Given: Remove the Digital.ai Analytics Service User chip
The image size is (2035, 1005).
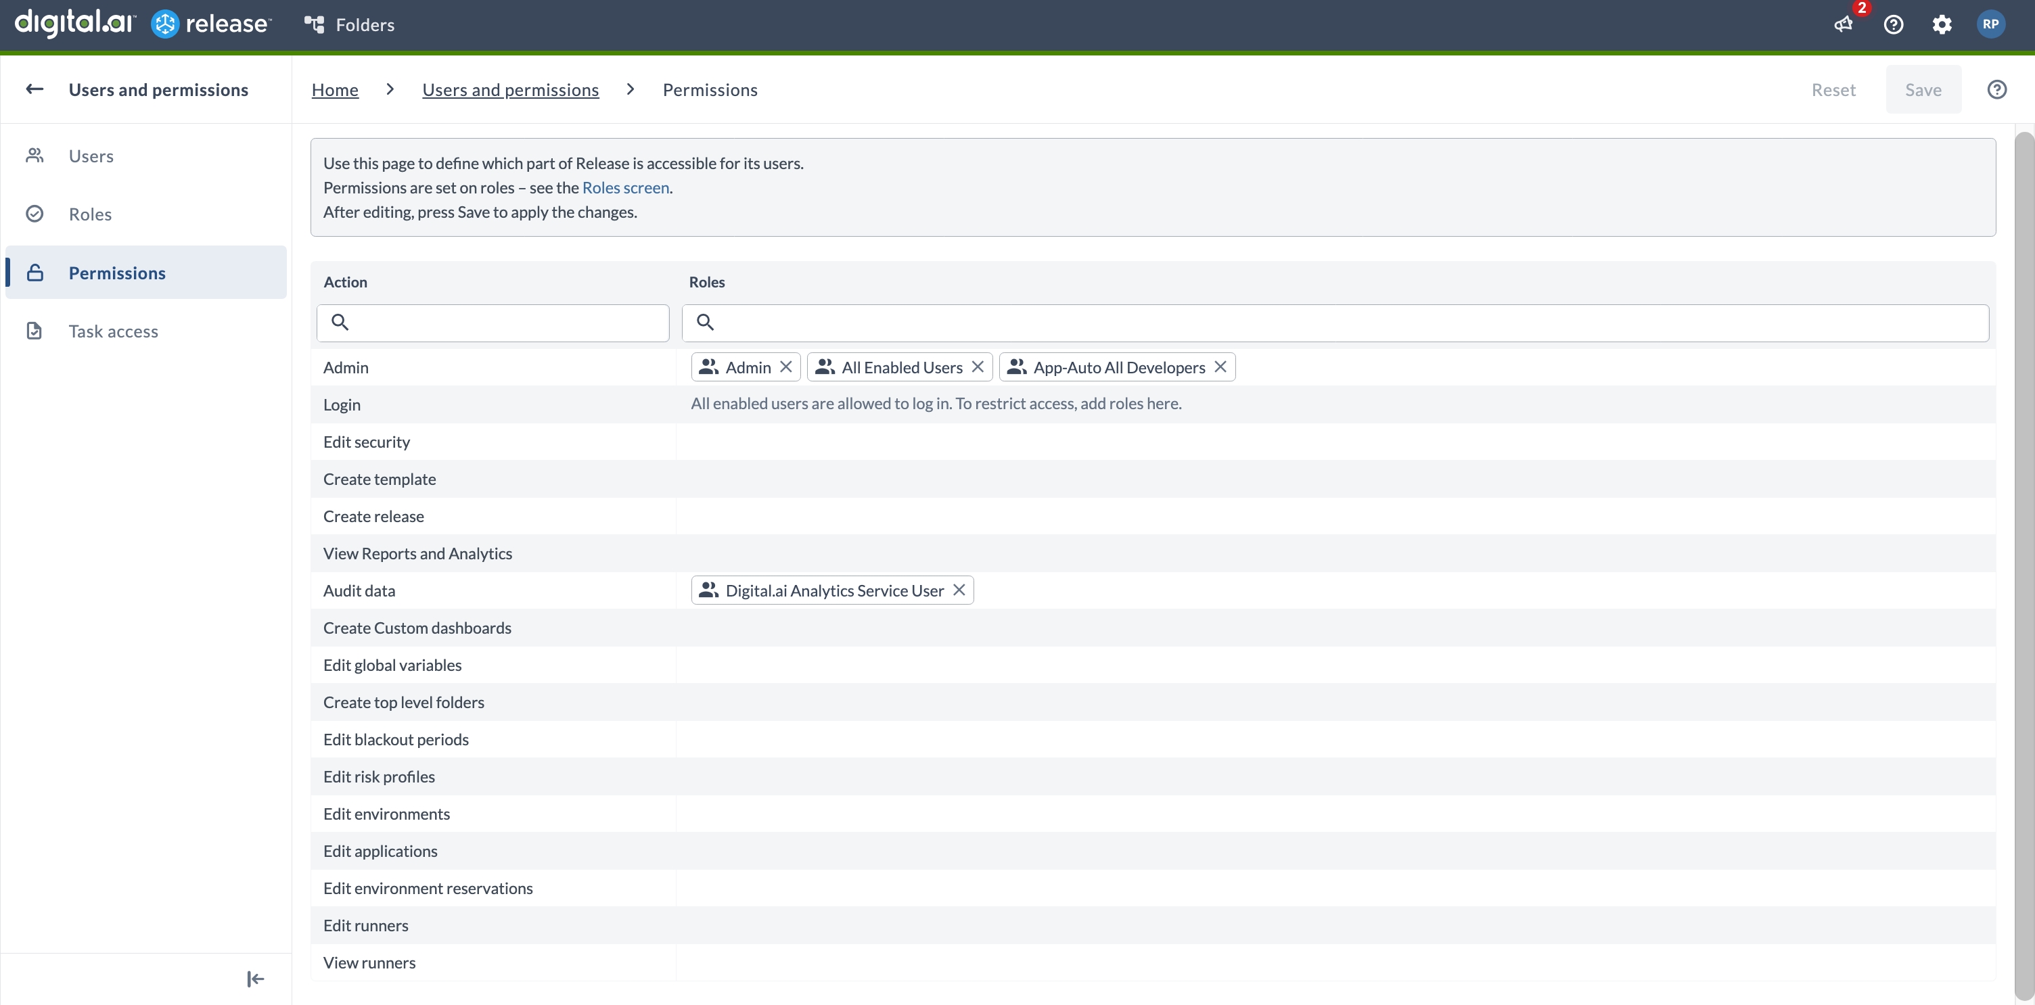Looking at the screenshot, I should [x=958, y=590].
